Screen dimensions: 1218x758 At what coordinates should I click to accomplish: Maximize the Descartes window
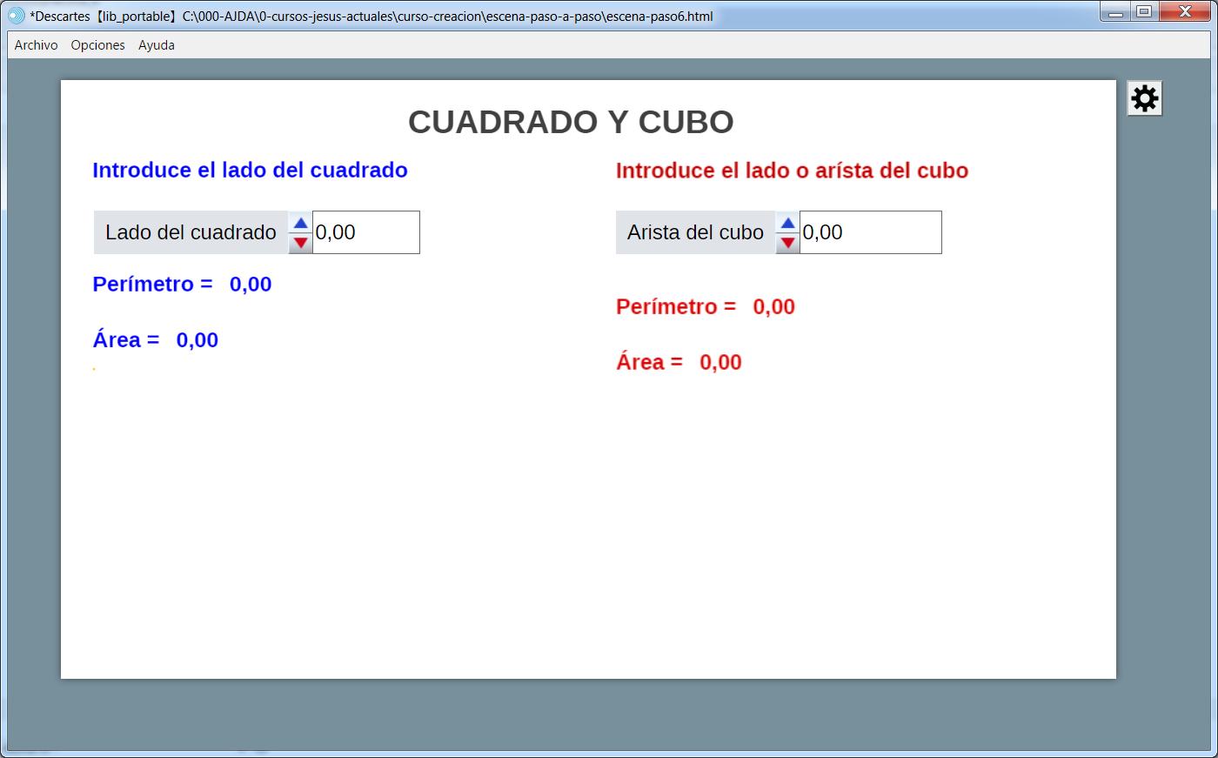point(1144,12)
